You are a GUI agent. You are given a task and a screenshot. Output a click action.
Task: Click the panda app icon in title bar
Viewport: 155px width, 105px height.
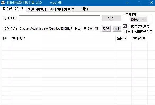click(x=3, y=3)
